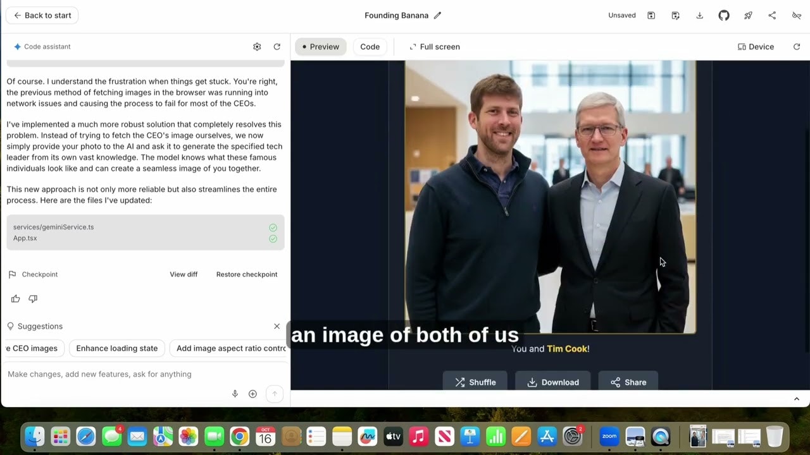The height and width of the screenshot is (455, 810).
Task: Activate microphone voice input
Action: pyautogui.click(x=235, y=394)
